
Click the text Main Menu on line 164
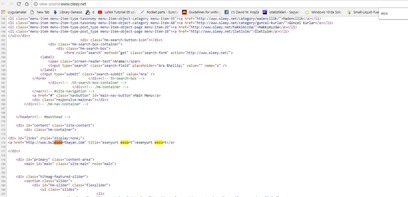(143, 96)
